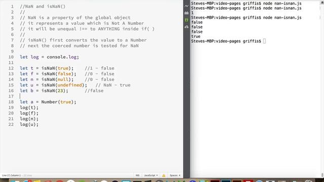Click the 'true' output in the terminal
This screenshot has height=182, width=324.
pyautogui.click(x=196, y=36)
